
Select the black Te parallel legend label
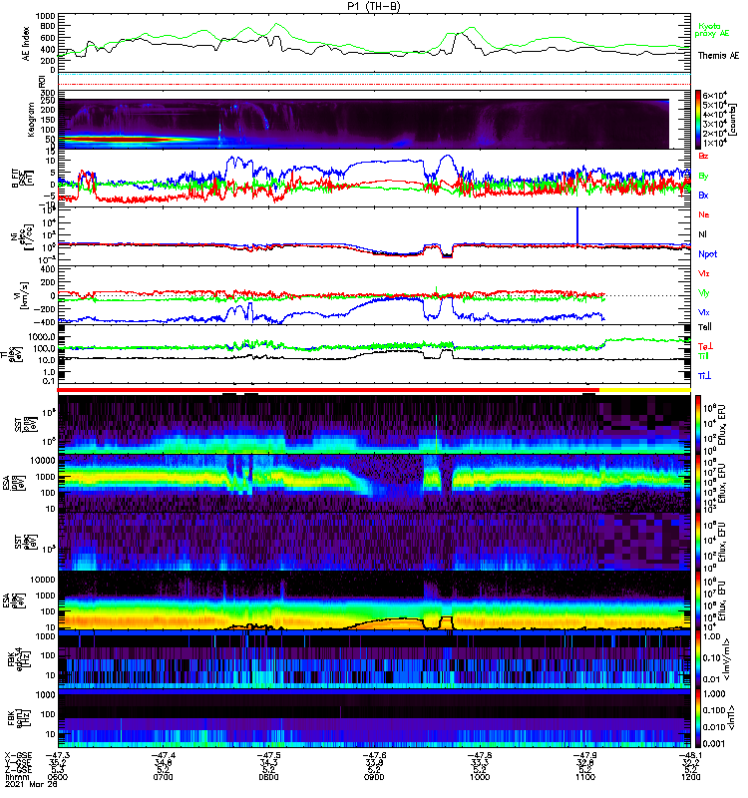click(705, 327)
